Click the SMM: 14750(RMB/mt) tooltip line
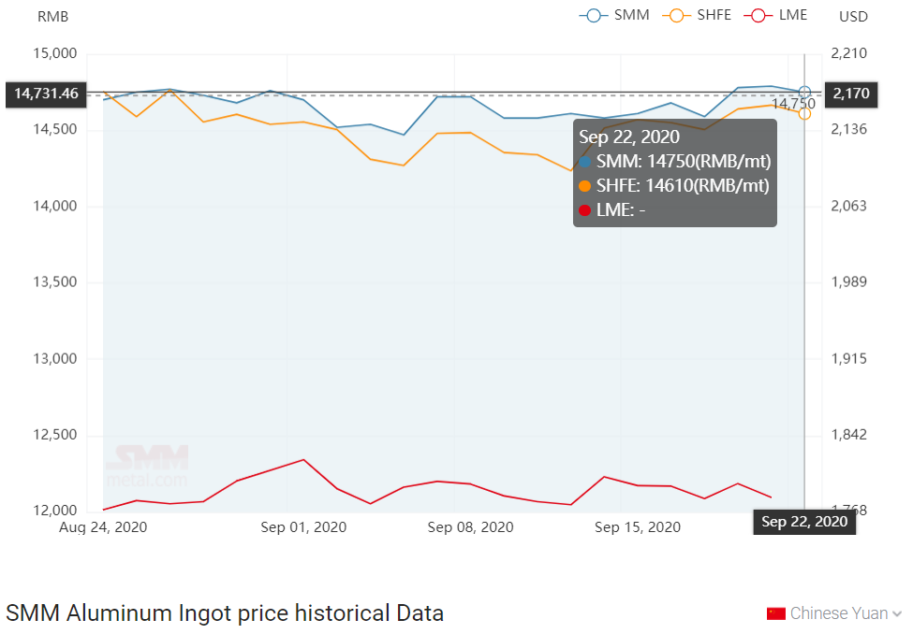The height and width of the screenshot is (634, 913). pos(675,161)
